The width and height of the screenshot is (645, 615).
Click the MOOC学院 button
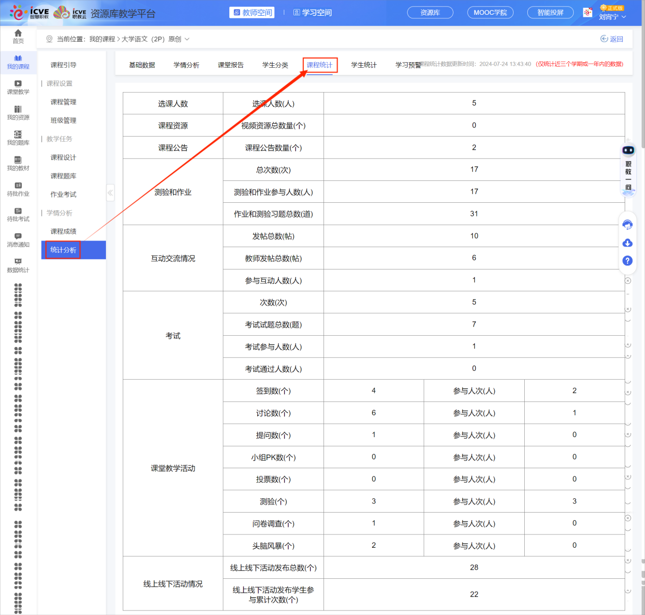tap(490, 13)
